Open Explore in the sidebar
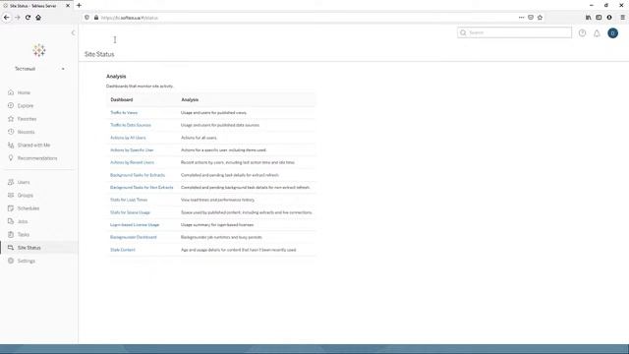This screenshot has width=629, height=354. [x=26, y=106]
